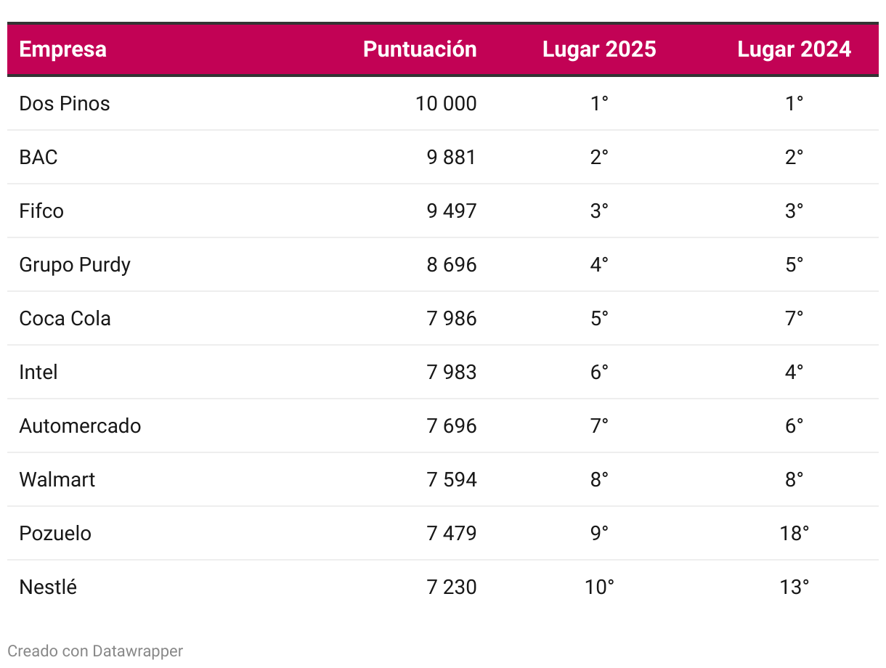Click the Intel company cell

pyautogui.click(x=38, y=372)
